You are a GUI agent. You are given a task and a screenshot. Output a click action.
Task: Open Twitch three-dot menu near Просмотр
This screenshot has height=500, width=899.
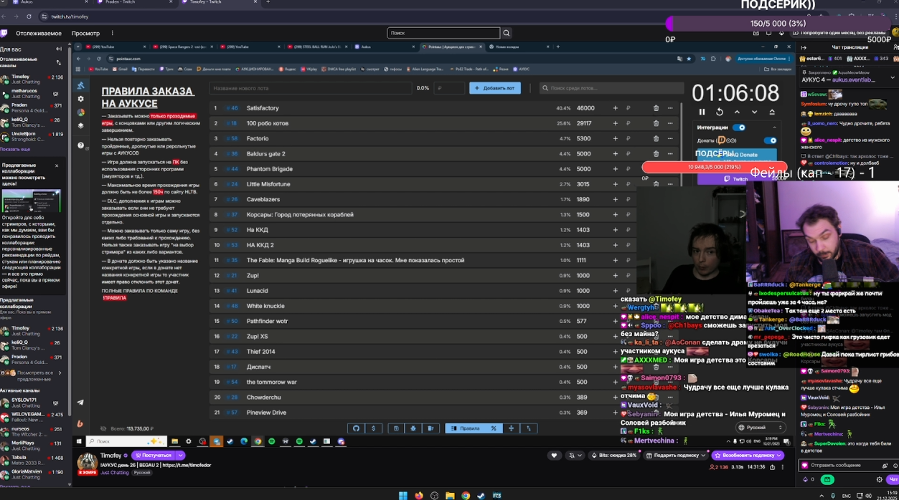click(x=112, y=33)
